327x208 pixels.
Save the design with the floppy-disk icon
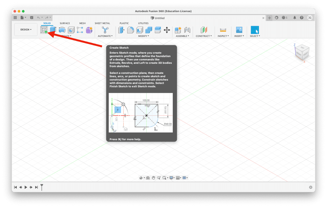pos(32,18)
